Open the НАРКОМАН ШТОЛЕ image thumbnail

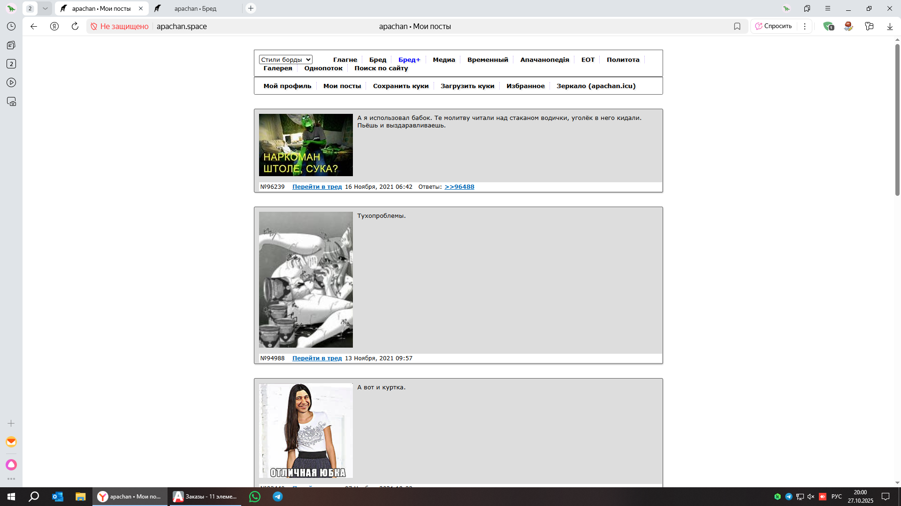[306, 145]
